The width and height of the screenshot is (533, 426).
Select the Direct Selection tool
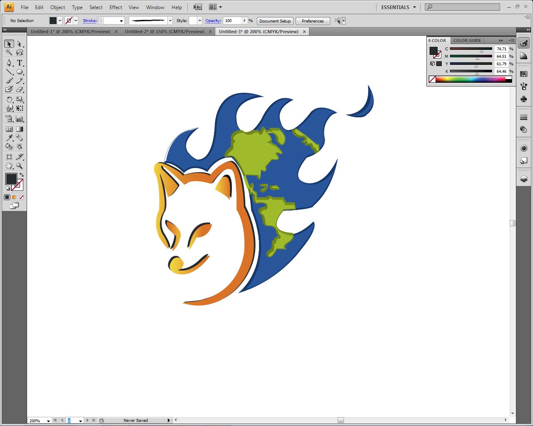click(x=19, y=44)
